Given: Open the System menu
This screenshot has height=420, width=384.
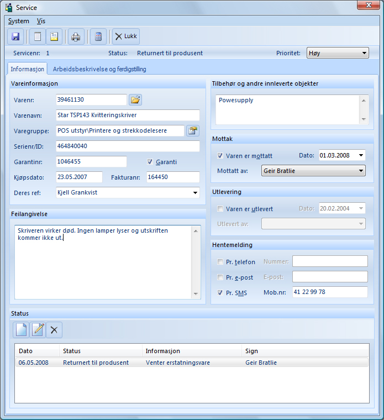Looking at the screenshot, I should pyautogui.click(x=19, y=21).
